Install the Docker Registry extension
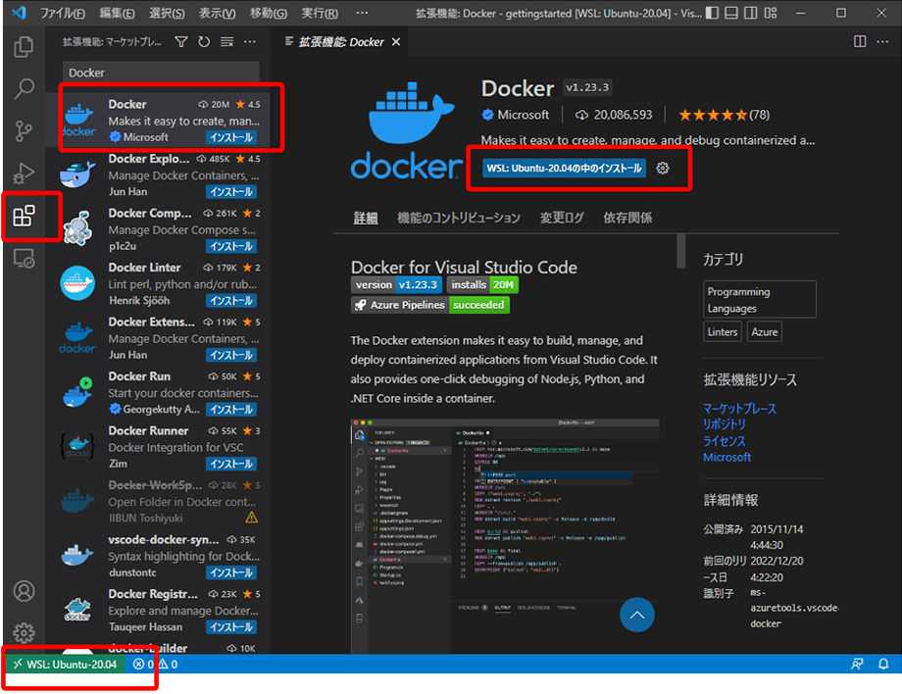This screenshot has width=902, height=694. tap(231, 626)
